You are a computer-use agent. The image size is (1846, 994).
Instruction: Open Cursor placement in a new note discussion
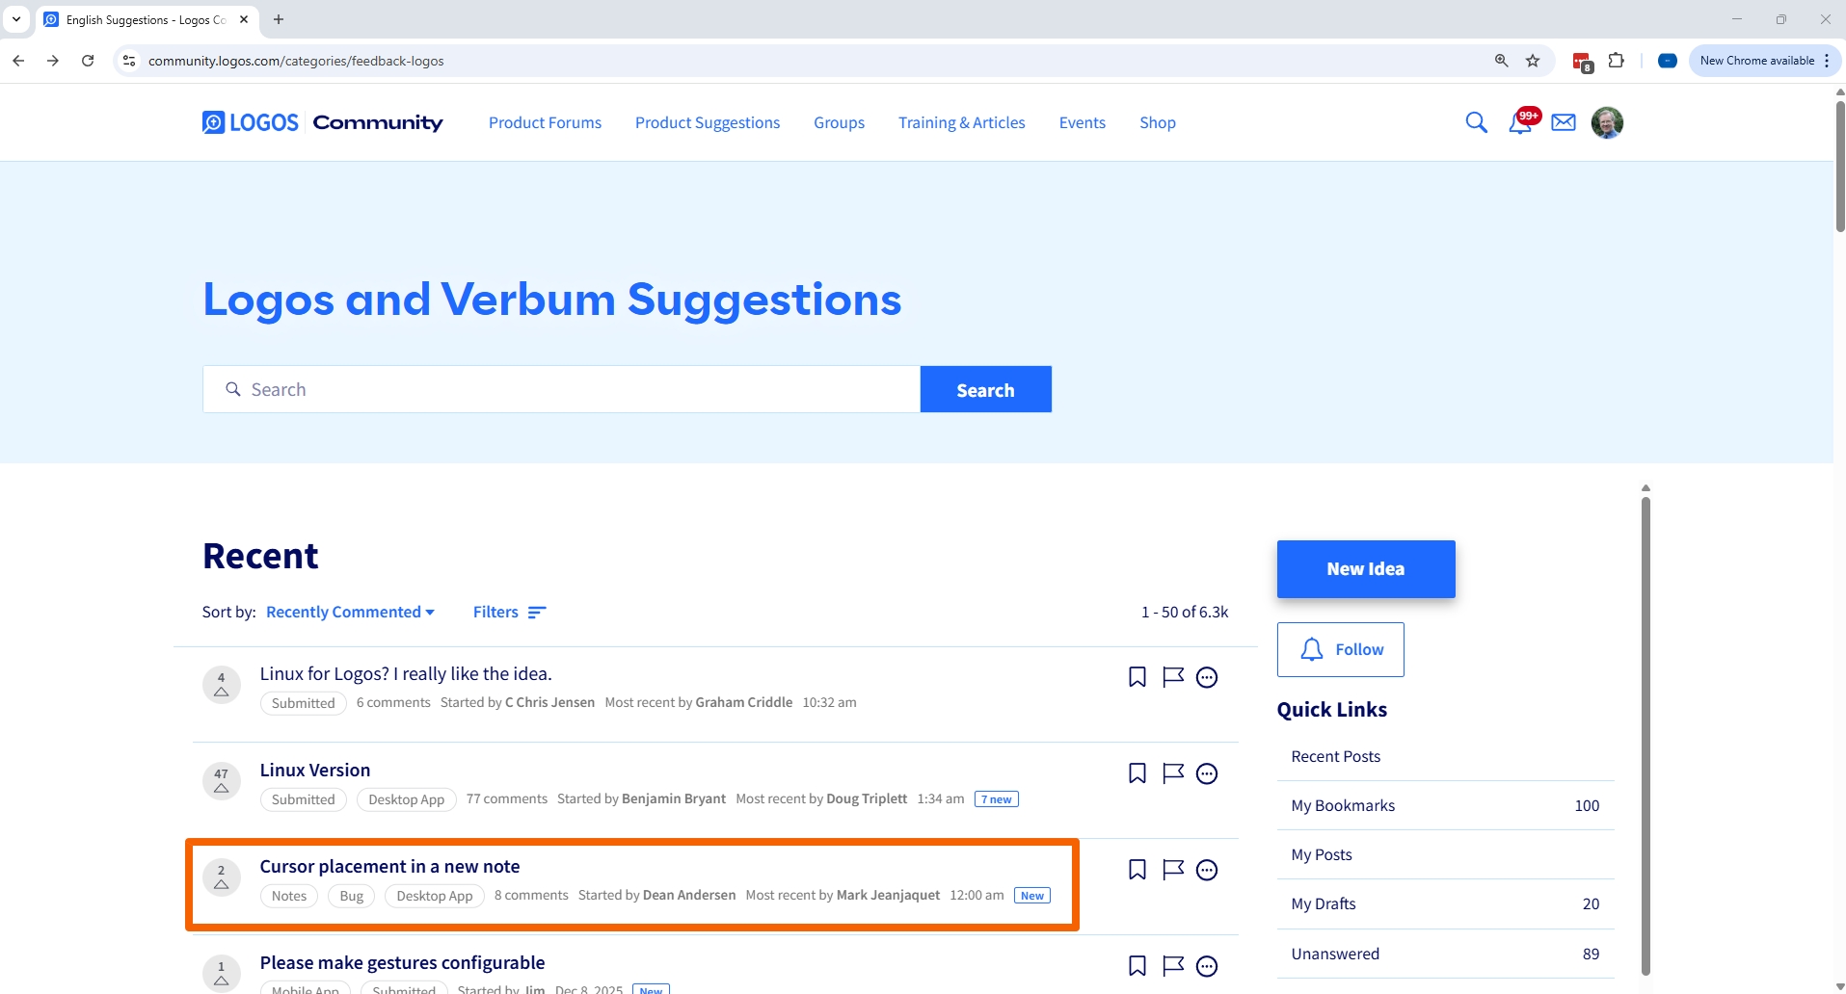[389, 867]
